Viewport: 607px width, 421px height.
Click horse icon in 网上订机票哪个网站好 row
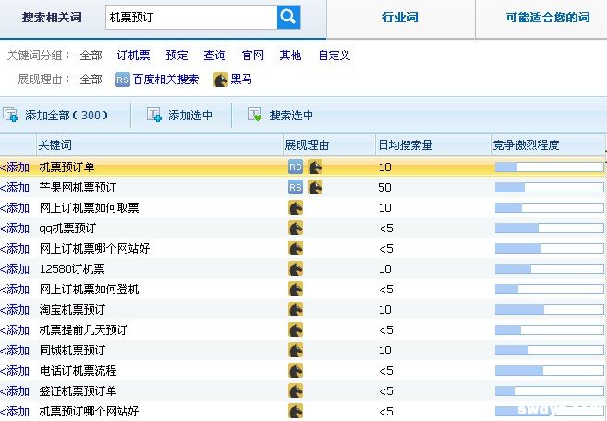pyautogui.click(x=296, y=249)
